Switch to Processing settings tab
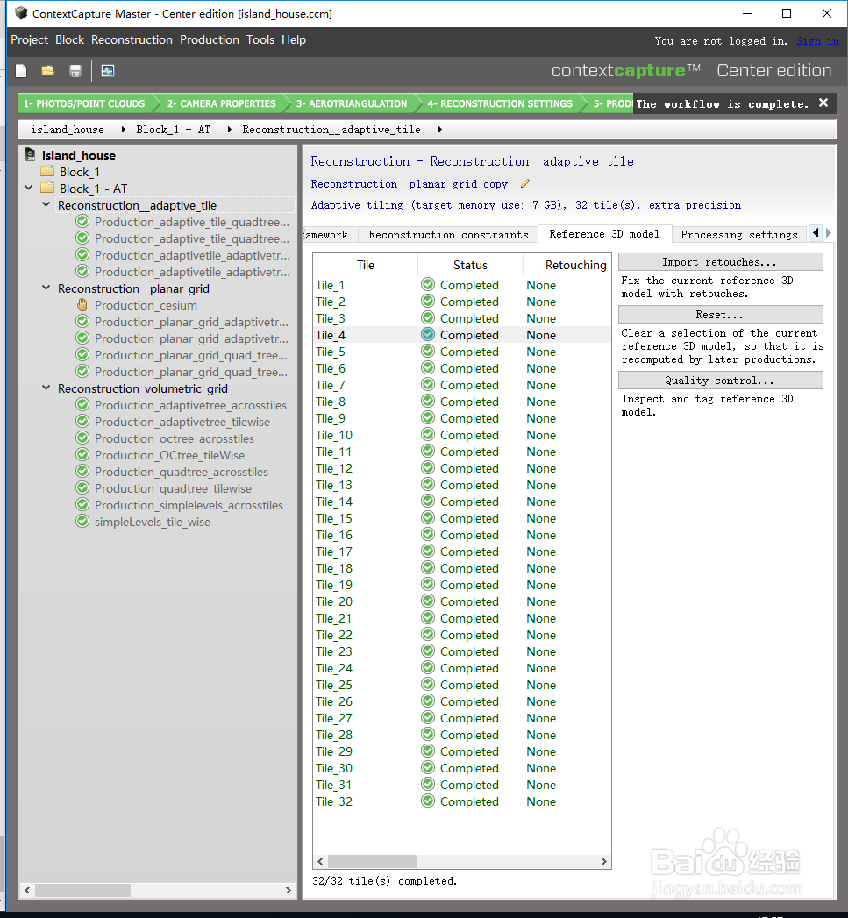The image size is (848, 918). tap(738, 235)
